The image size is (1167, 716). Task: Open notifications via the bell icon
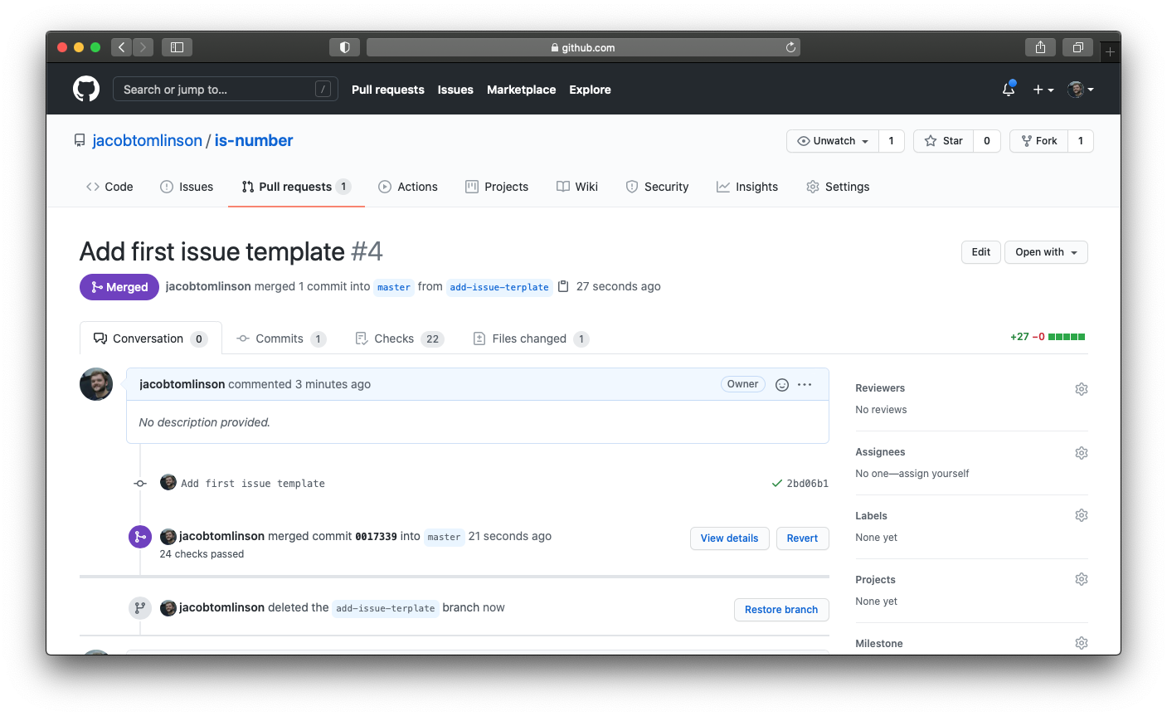click(x=1008, y=89)
